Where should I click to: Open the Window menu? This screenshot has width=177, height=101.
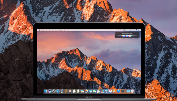point(60,30)
